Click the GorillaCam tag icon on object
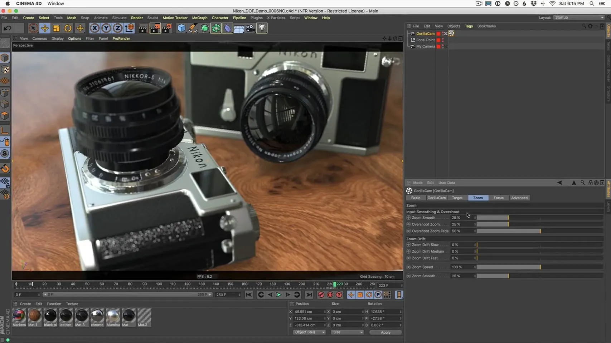 [x=451, y=33]
